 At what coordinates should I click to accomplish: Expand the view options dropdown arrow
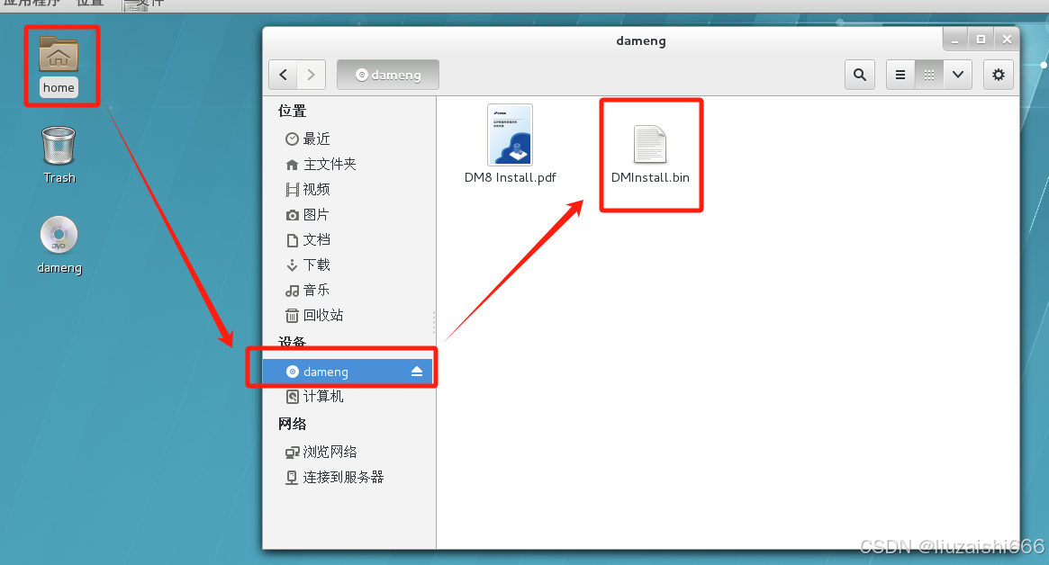click(x=958, y=75)
